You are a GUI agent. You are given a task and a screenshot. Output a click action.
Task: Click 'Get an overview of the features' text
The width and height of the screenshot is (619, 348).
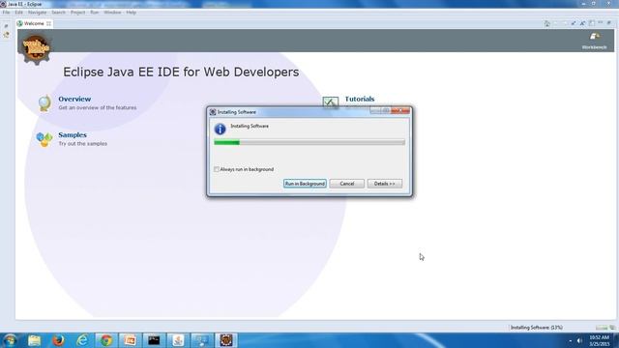[x=98, y=107]
